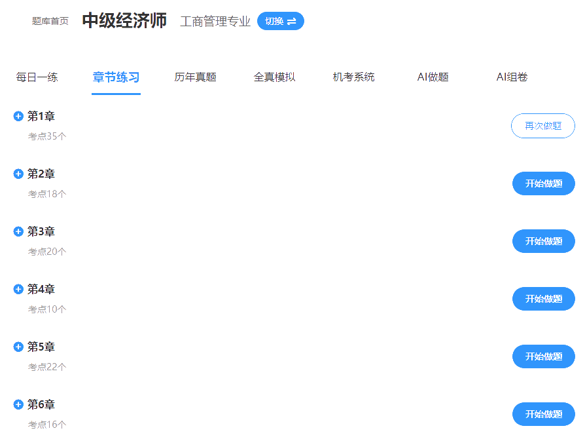The height and width of the screenshot is (441, 585).
Task: Expand the 第5章 chapter section
Action: 18,347
